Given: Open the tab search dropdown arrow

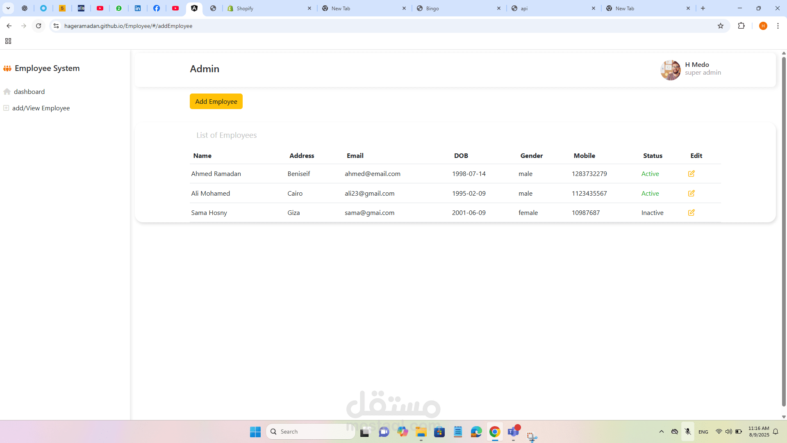Looking at the screenshot, I should [x=8, y=8].
